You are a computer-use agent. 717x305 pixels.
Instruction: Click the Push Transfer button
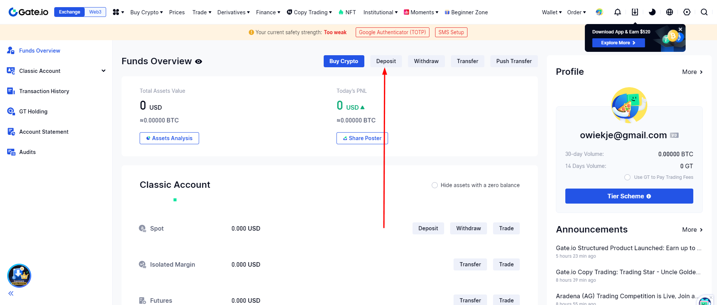[x=514, y=61]
